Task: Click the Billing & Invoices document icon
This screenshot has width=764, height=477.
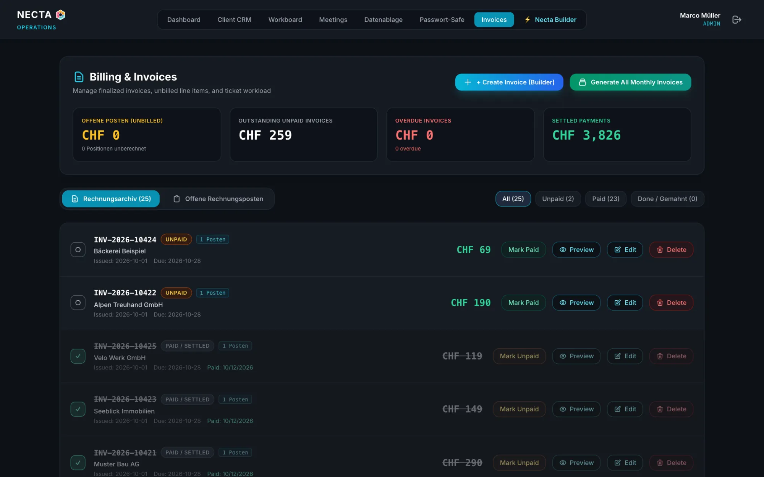Action: coord(79,77)
